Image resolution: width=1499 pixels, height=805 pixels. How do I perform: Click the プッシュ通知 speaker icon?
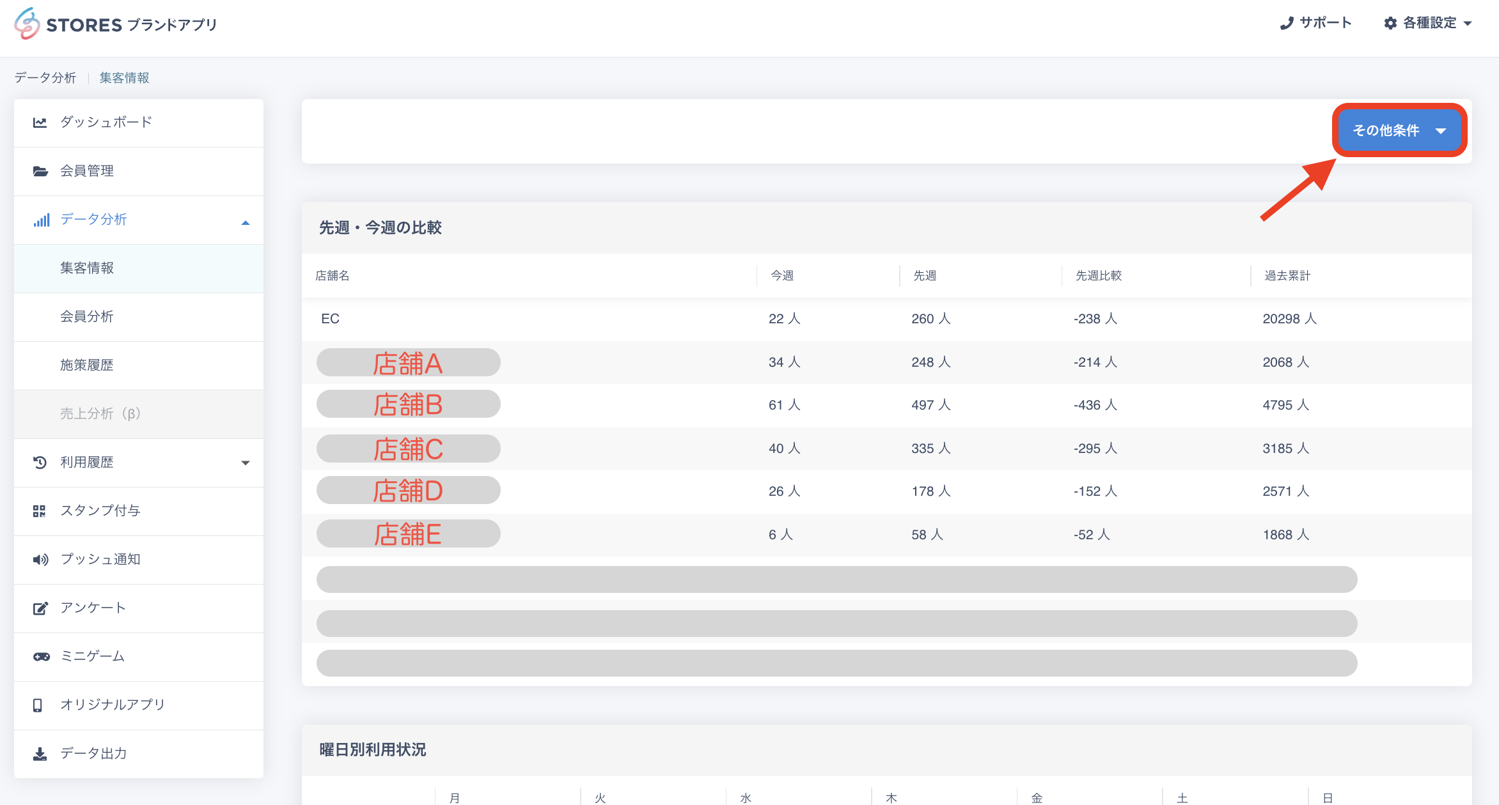pos(40,560)
